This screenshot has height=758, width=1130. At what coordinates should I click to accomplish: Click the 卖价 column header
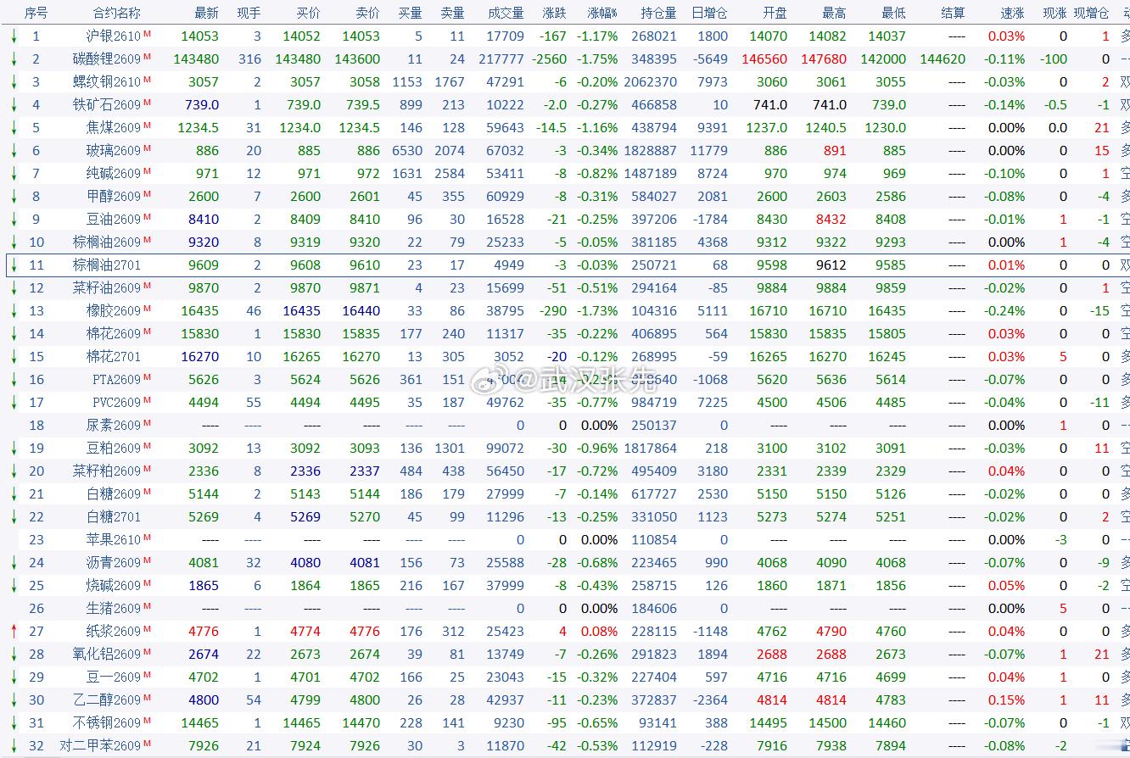(367, 13)
